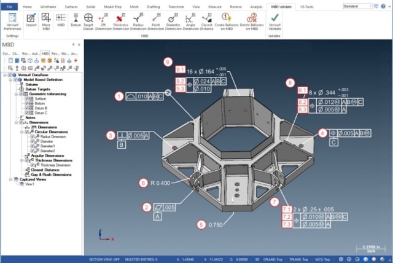Select View1 under Captured Views
Viewport: 393px width, 263px height.
[29, 184]
